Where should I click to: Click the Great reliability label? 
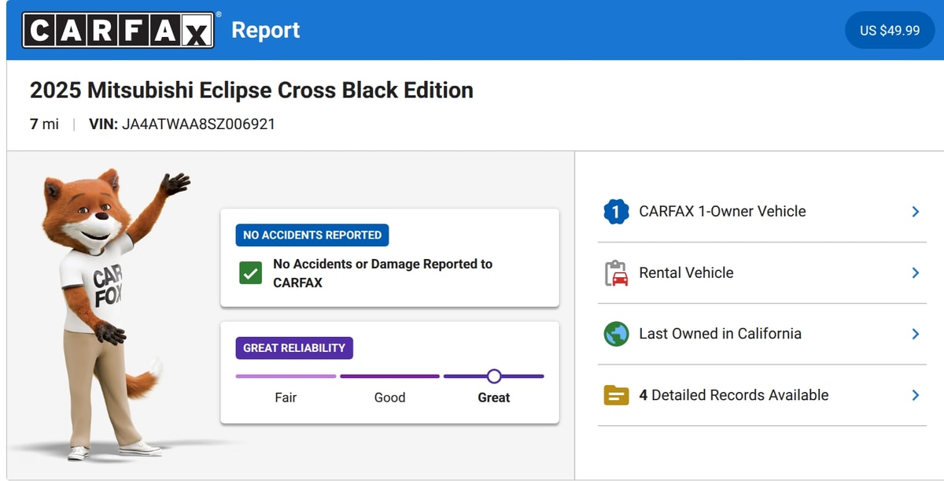[x=494, y=398]
